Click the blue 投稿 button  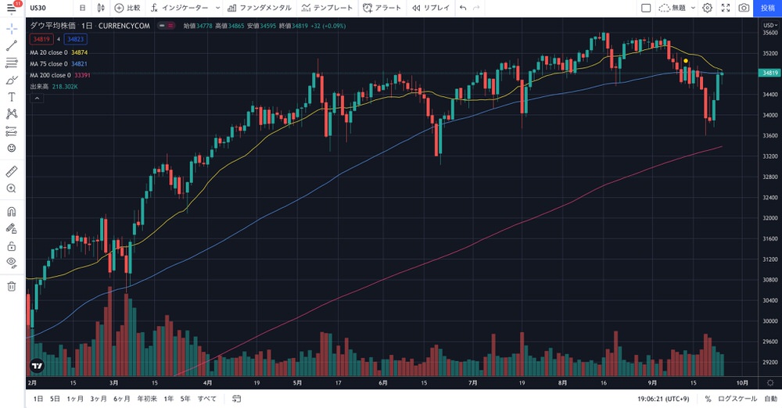[x=767, y=8]
